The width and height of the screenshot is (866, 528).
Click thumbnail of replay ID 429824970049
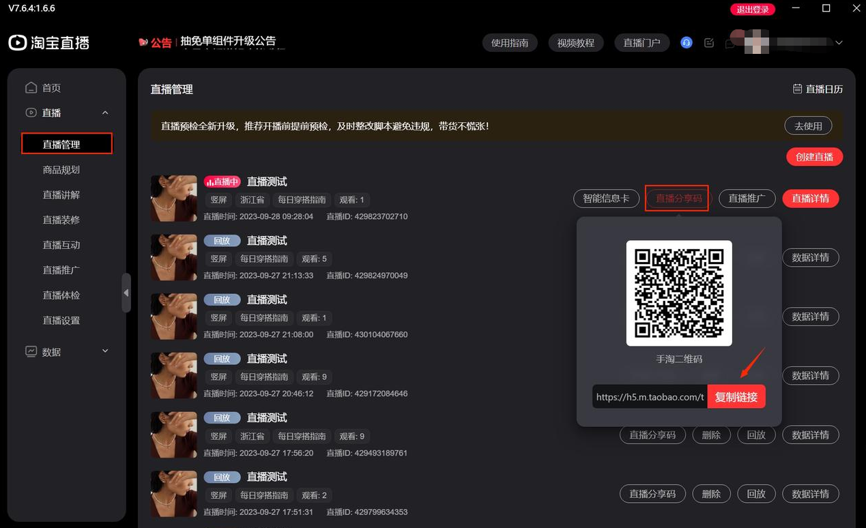tap(173, 257)
